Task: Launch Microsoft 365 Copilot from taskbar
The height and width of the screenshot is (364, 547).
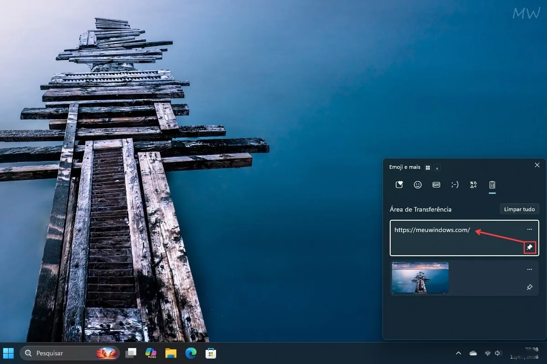Action: click(x=151, y=353)
